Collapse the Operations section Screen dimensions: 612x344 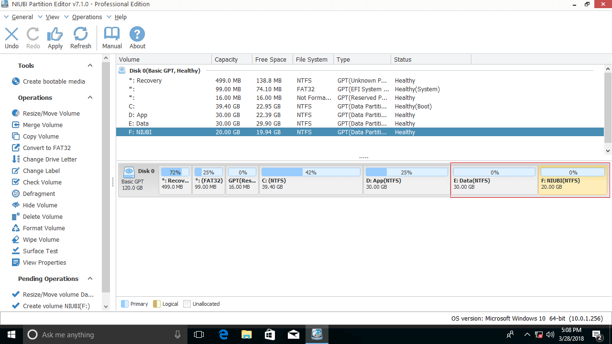90,97
